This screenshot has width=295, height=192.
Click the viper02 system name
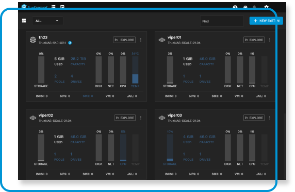click(x=46, y=115)
